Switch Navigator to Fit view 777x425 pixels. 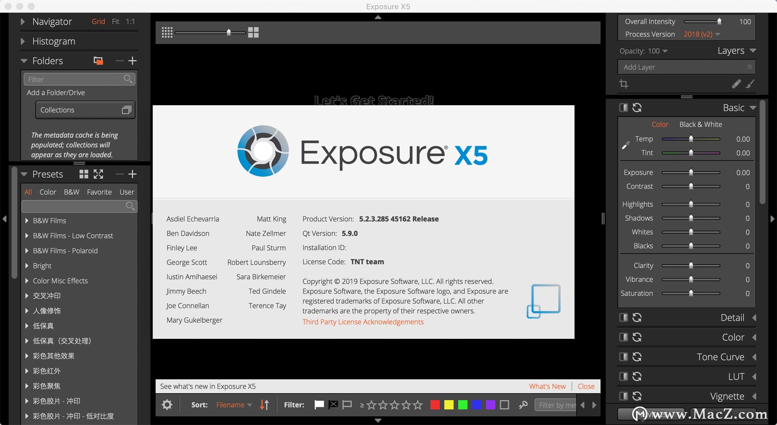[115, 22]
